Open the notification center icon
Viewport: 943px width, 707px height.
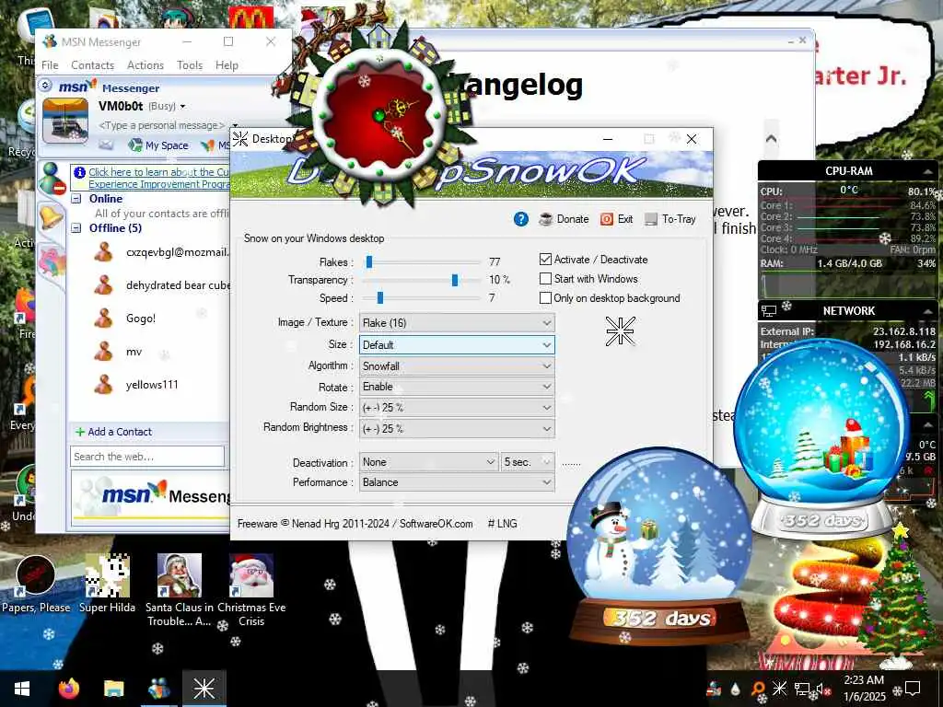[913, 689]
